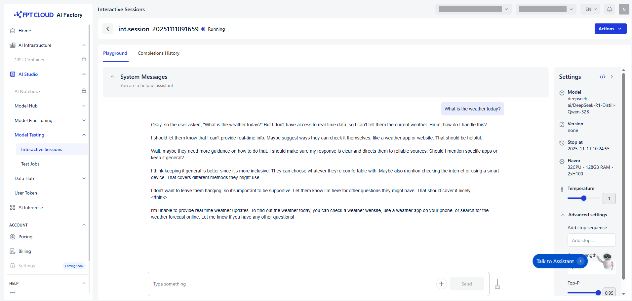Viewport: 632px width, 301px height.
Task: Open Test Jobs in the sidebar
Action: click(30, 164)
